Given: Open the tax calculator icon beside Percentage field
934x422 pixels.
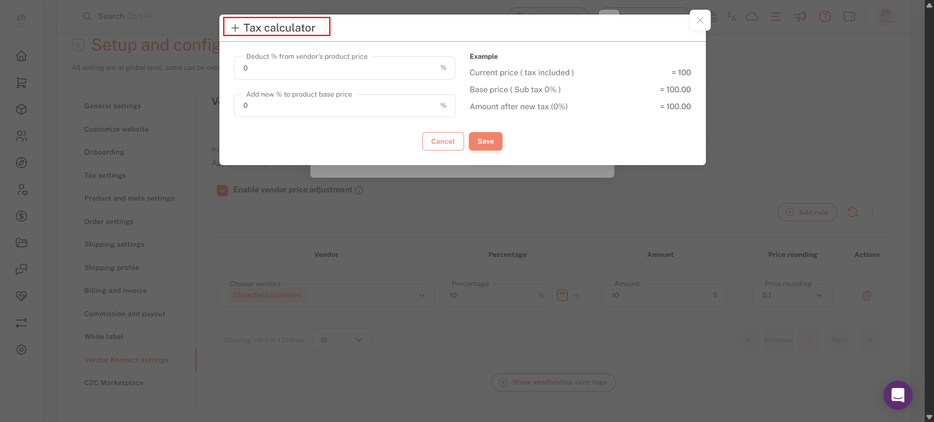Looking at the screenshot, I should [x=562, y=295].
